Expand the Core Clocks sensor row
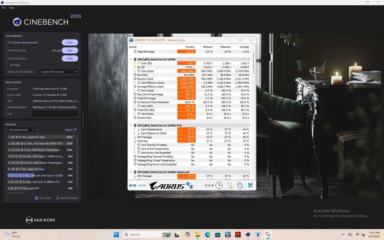The height and width of the screenshot is (240, 384). coord(134,71)
